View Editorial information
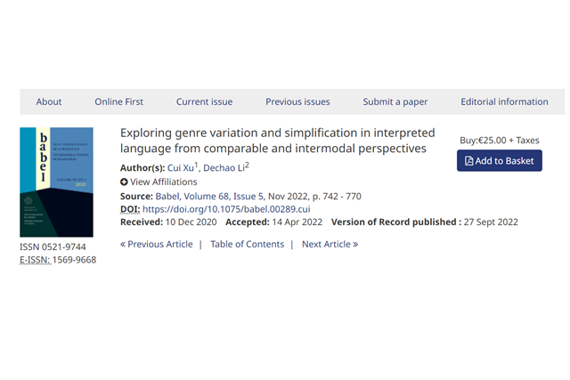Image resolution: width=570 pixels, height=380 pixels. tap(504, 101)
